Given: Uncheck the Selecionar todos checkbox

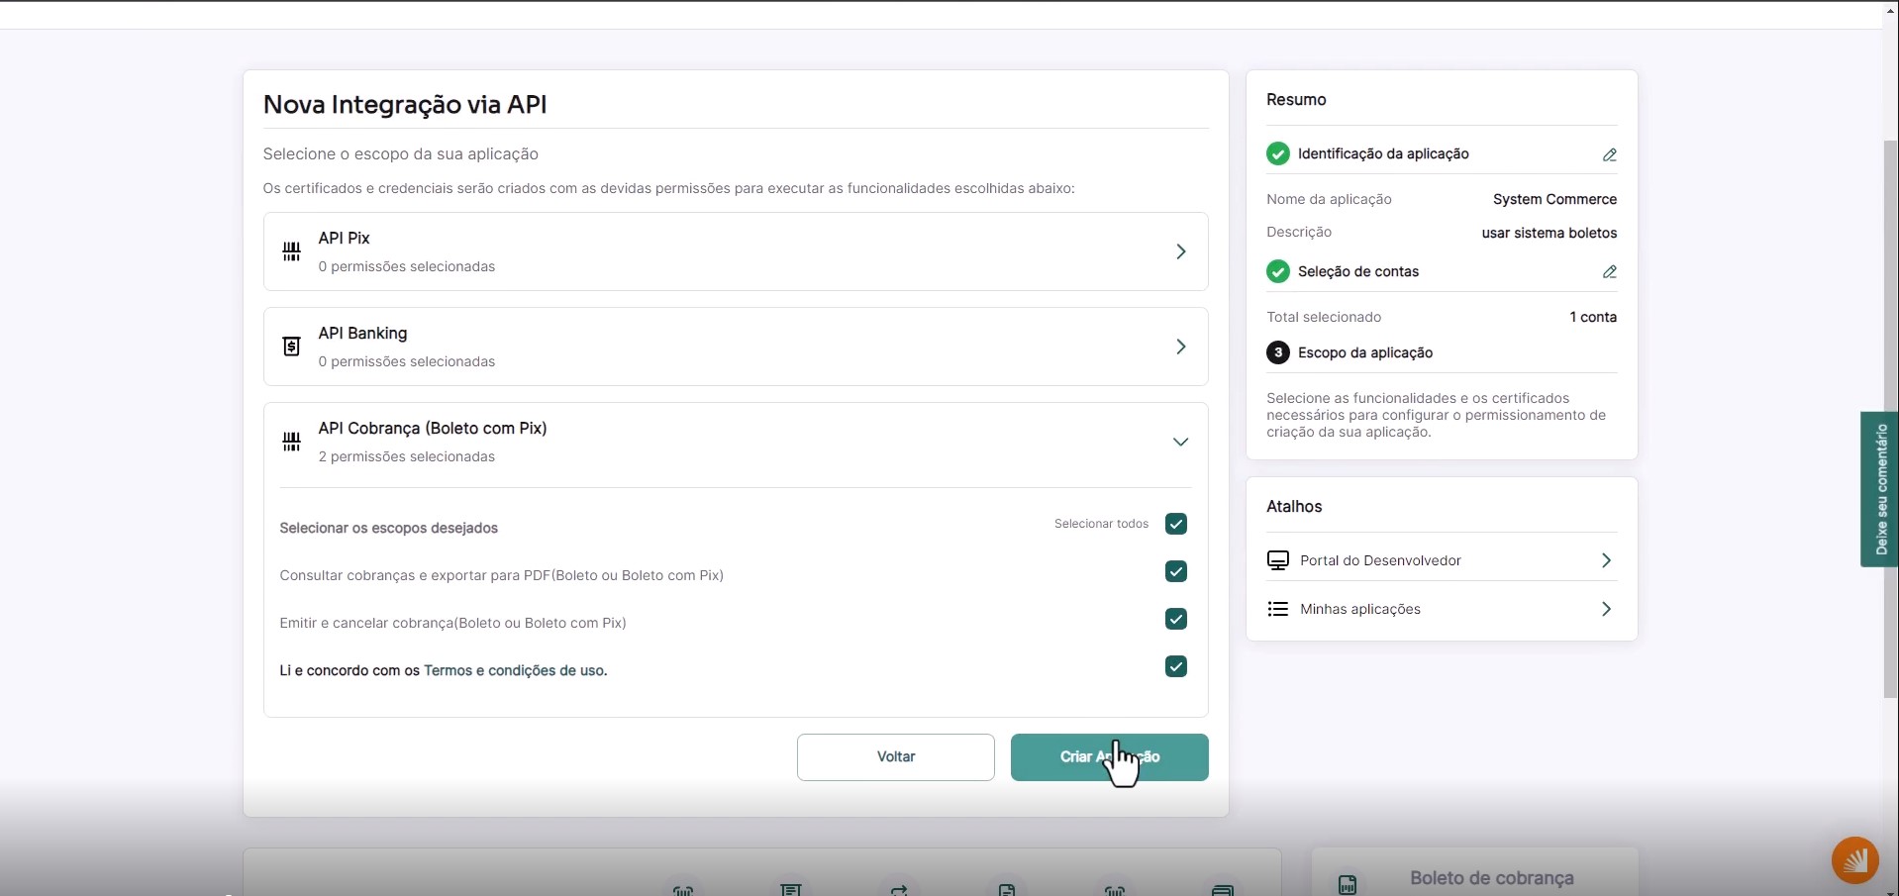Looking at the screenshot, I should [1176, 524].
